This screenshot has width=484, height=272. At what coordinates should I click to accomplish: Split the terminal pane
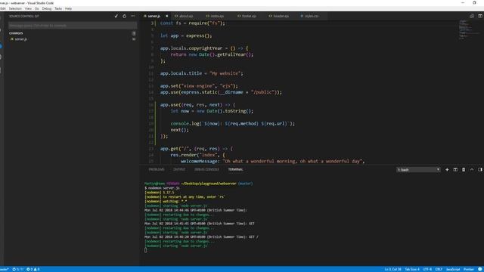[x=455, y=169]
